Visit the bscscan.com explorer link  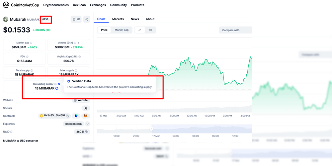73,124
